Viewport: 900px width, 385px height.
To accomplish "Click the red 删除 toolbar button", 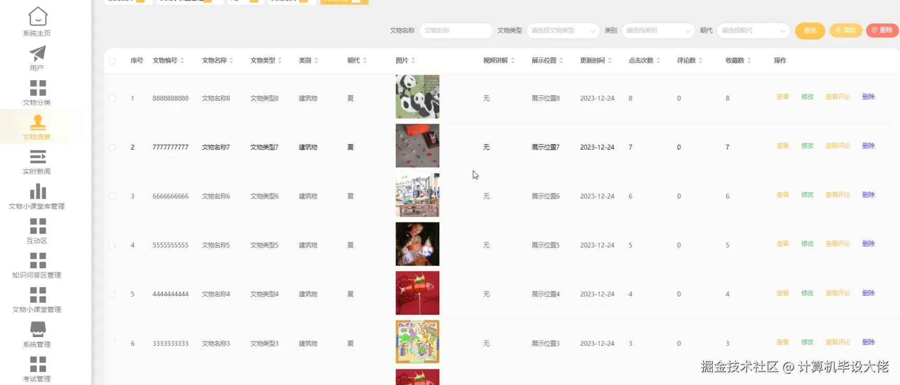I will [x=882, y=30].
